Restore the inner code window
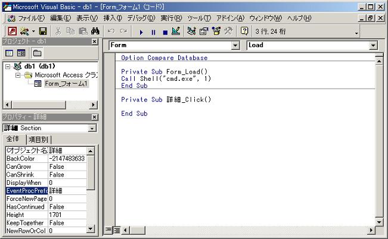388x239 pixels. click(371, 18)
